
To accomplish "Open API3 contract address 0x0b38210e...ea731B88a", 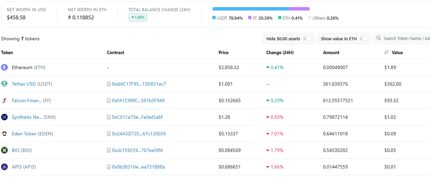I will point(138,167).
